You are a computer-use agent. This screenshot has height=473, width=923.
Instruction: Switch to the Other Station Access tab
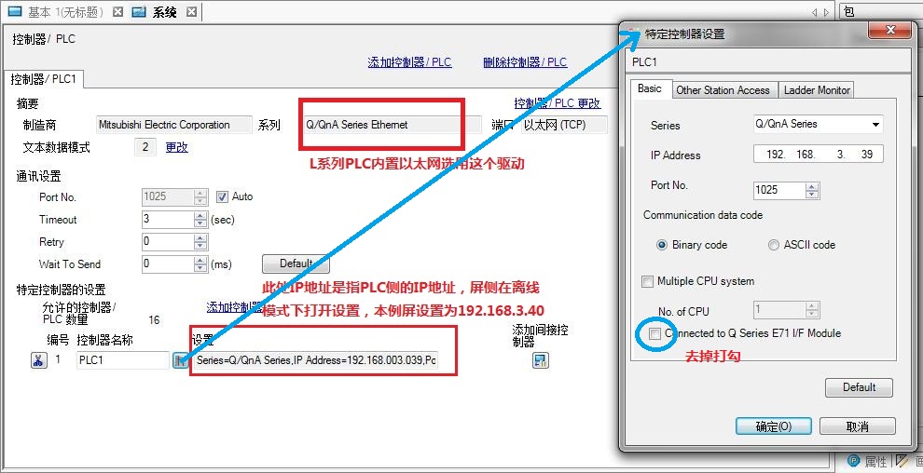coord(723,90)
